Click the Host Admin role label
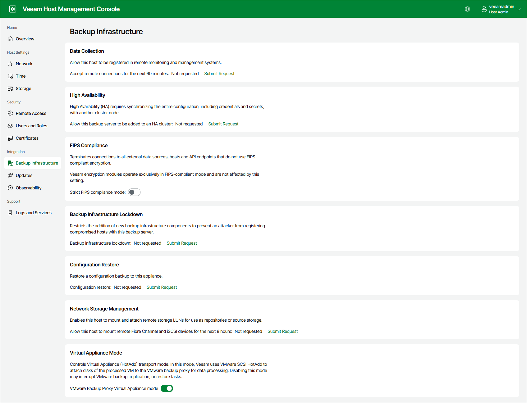This screenshot has width=527, height=403. [x=498, y=12]
